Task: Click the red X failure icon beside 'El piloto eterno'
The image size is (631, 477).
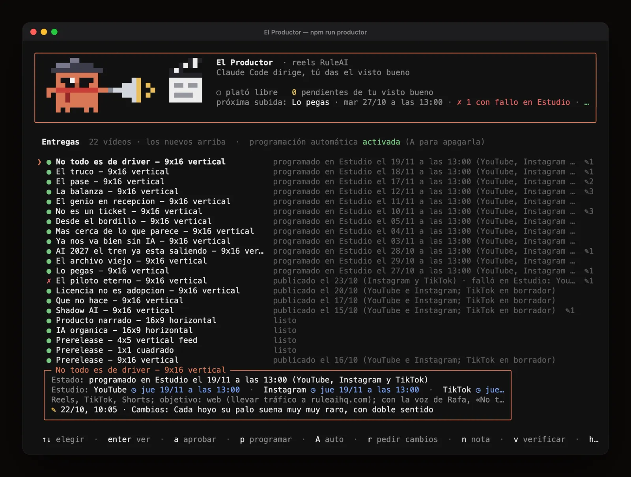Action: pos(49,281)
